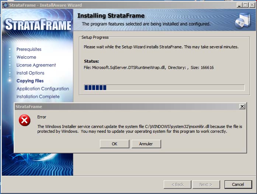Click the InstallAware Wizard title bar icon
Image resolution: width=257 pixels, height=194 pixels.
[x=5, y=5]
